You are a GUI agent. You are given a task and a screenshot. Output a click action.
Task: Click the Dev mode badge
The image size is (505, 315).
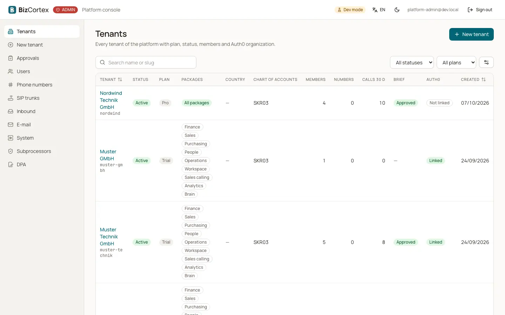pos(350,10)
